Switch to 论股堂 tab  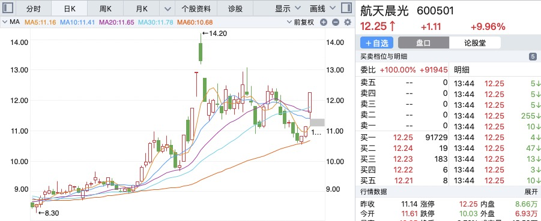click(475, 43)
